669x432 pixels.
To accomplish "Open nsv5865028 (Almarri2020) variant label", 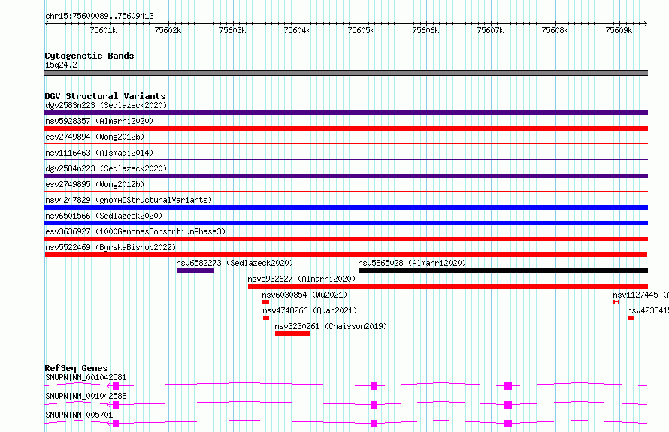I will coord(412,263).
